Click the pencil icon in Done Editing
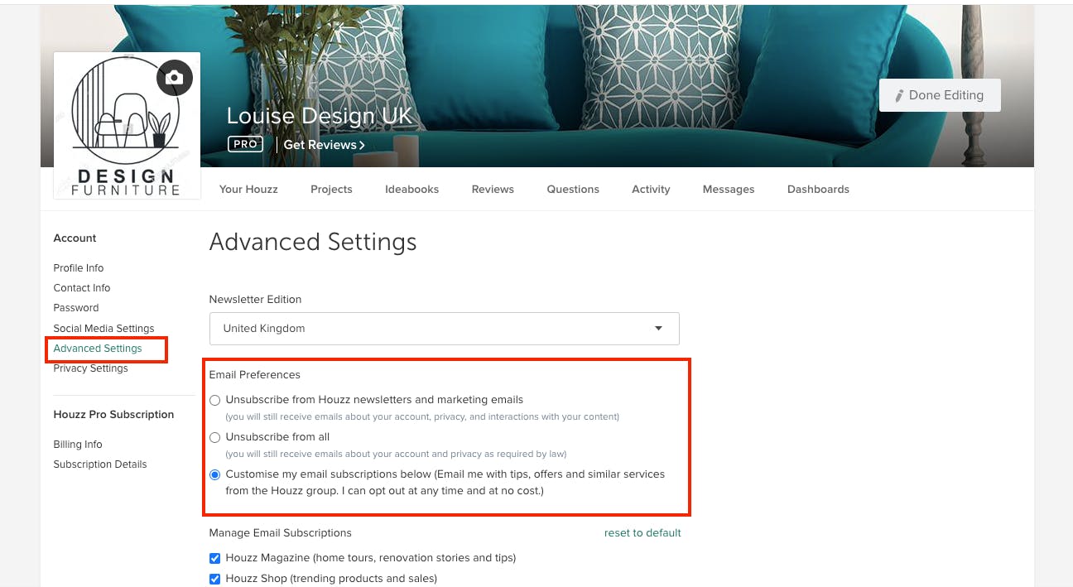Viewport: 1073px width, 587px height. [x=899, y=96]
